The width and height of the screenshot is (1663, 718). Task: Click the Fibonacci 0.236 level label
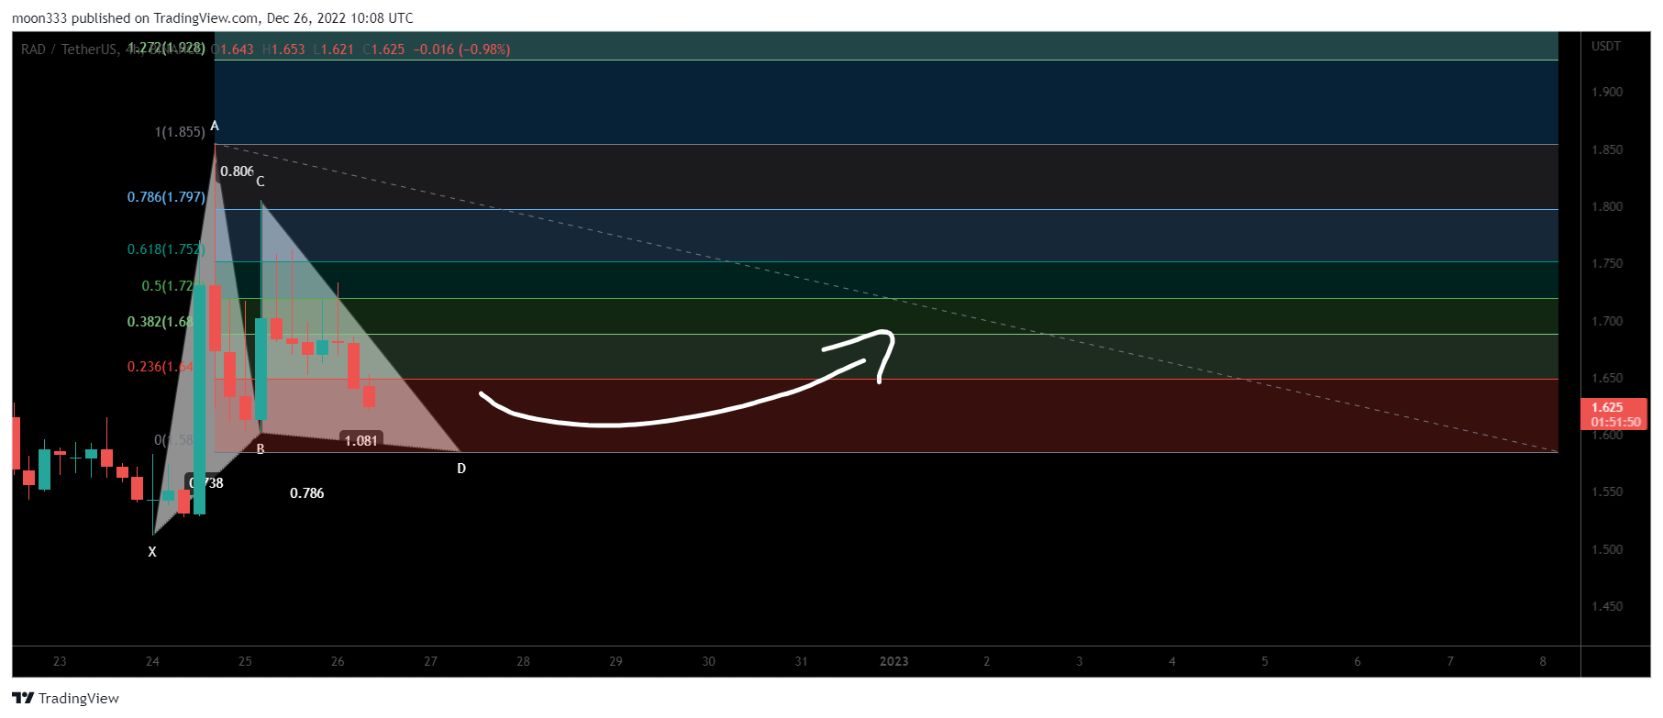(x=161, y=367)
